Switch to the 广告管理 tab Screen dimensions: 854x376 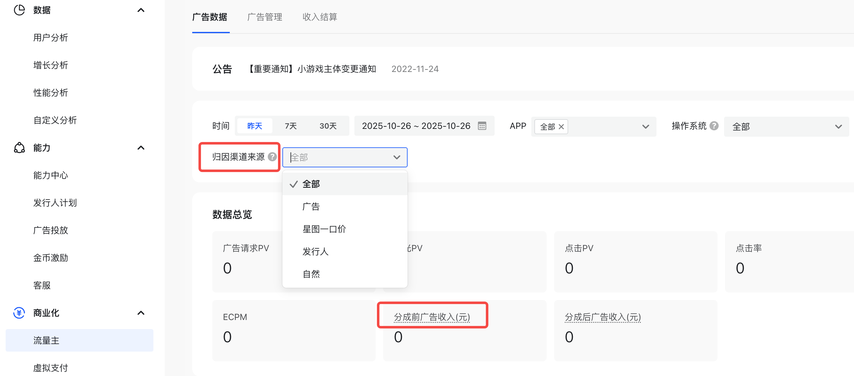[x=265, y=17]
